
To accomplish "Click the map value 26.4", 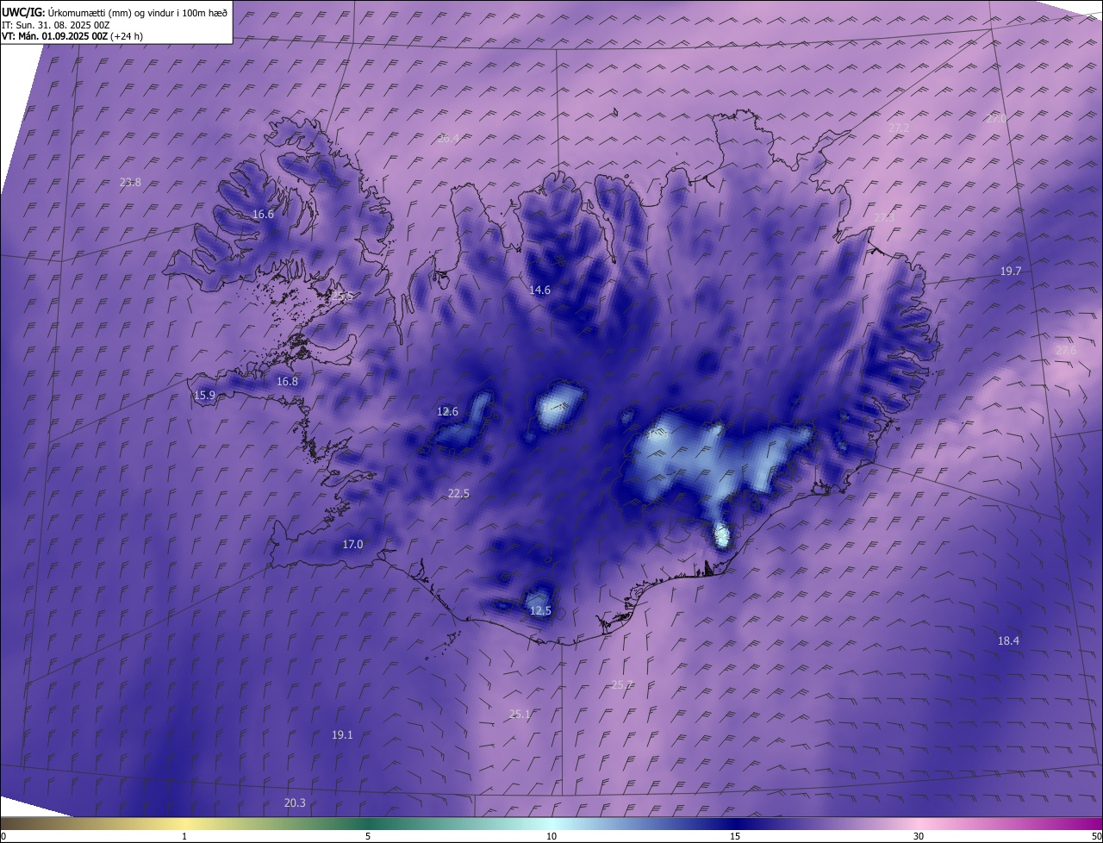I will (x=448, y=138).
